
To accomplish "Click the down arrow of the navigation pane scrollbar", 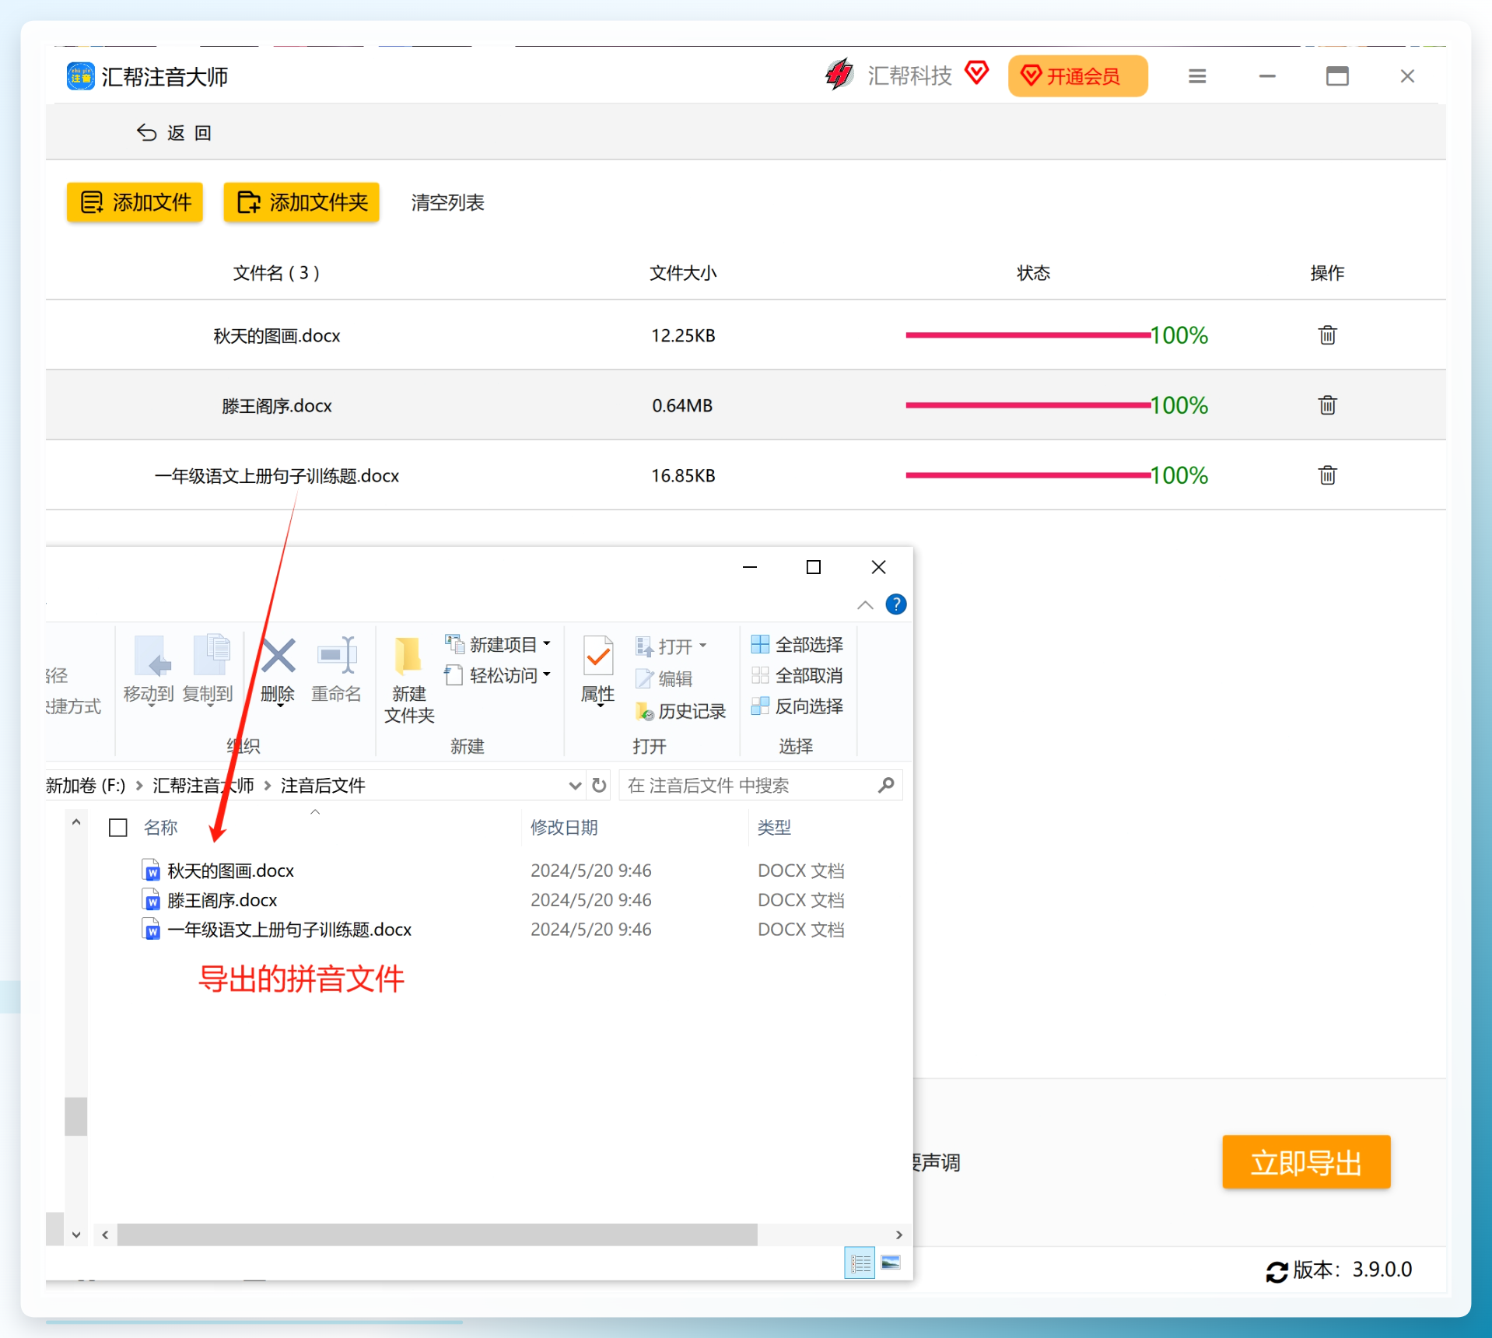I will [76, 1235].
